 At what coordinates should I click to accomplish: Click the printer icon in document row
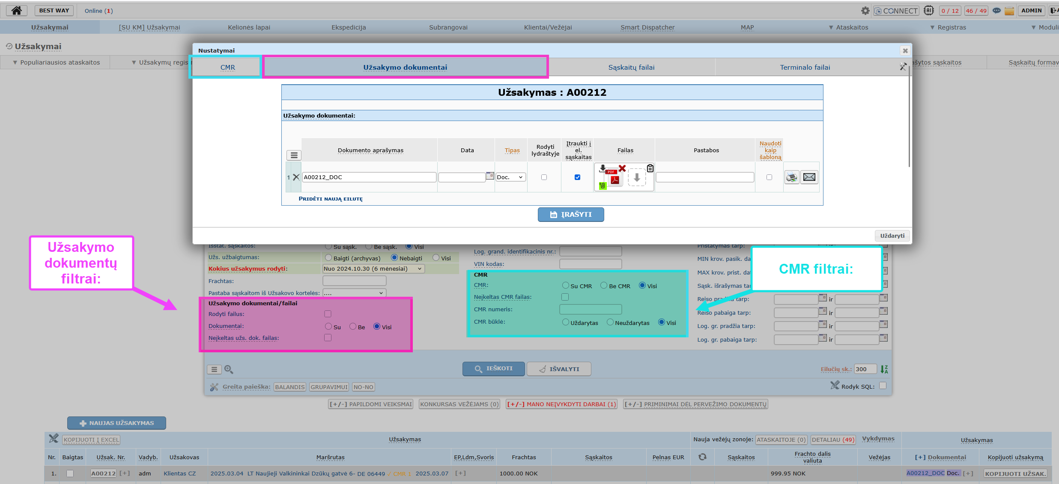coord(792,177)
